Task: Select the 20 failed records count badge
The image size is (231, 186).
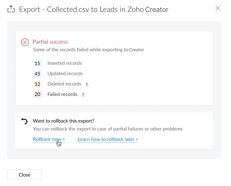Action: 37,94
